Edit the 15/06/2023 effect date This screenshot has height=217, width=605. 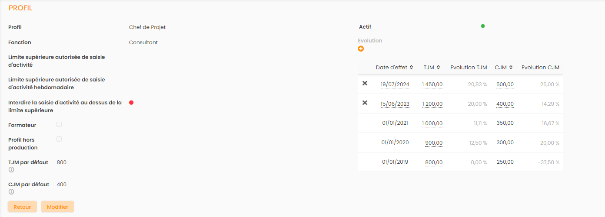395,104
